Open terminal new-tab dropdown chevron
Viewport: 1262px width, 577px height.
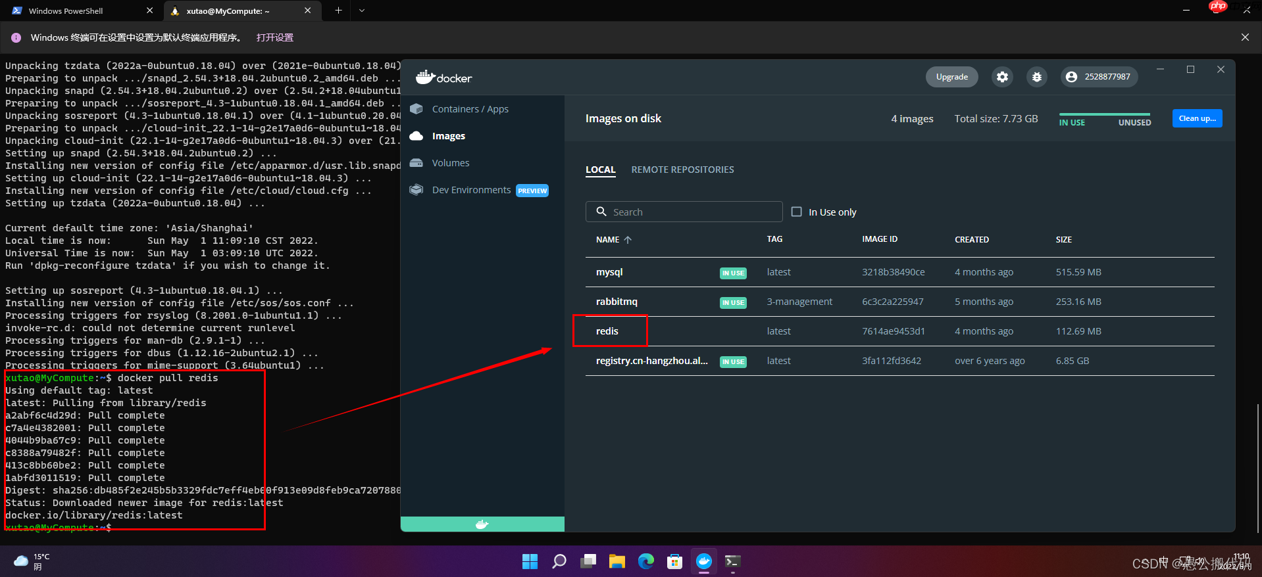(362, 11)
